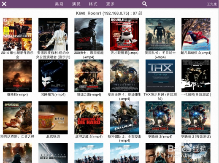Open the Captain America Winter Soldier poster

(160, 34)
